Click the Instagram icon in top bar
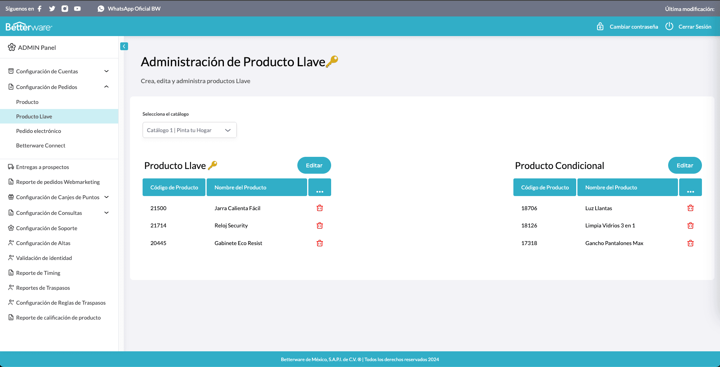Viewport: 720px width, 367px height. [x=65, y=9]
